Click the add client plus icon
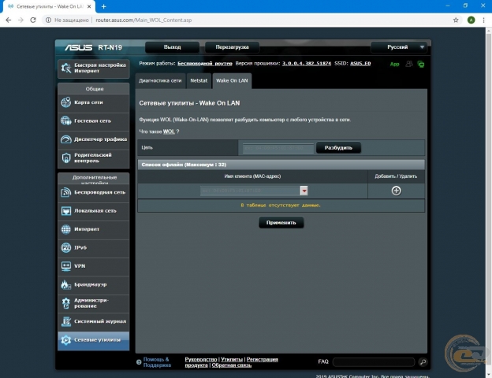This screenshot has height=378, width=492. click(x=396, y=191)
